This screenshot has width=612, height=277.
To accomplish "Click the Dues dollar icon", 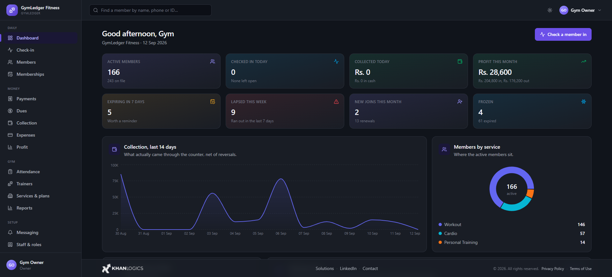I will pos(10,111).
